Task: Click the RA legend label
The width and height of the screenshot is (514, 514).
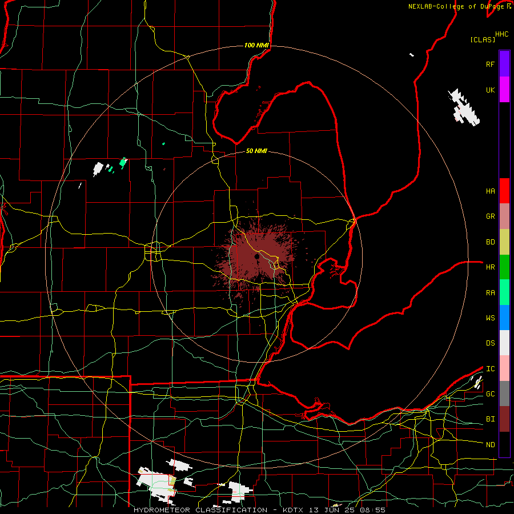Action: tap(490, 293)
